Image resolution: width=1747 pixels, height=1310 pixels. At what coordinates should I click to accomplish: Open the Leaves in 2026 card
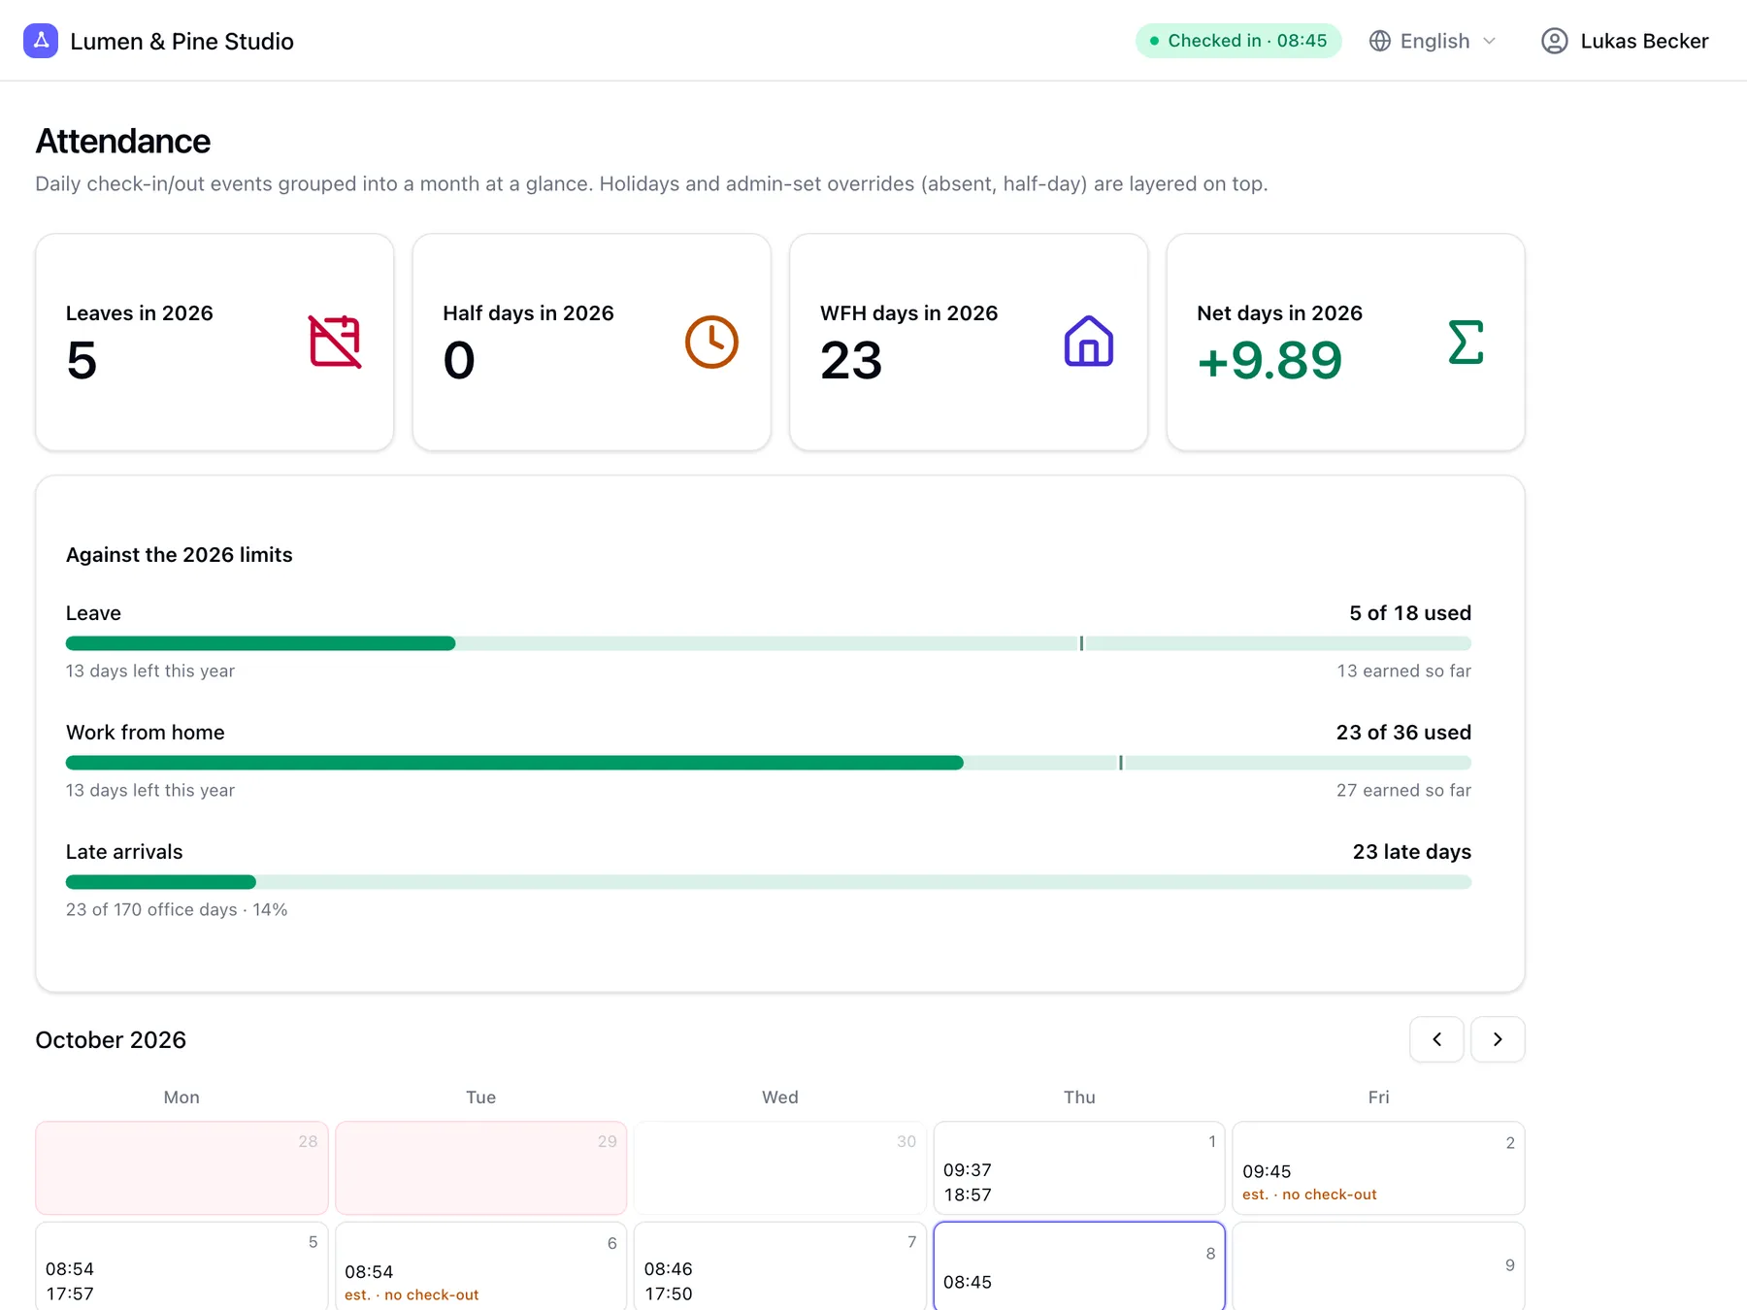pyautogui.click(x=214, y=342)
